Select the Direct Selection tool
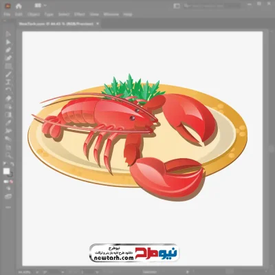Screen dimensions: 275x275 (x=8, y=42)
